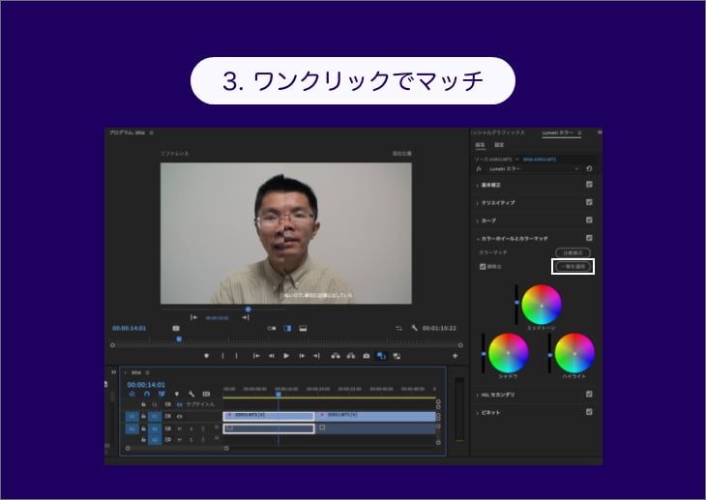The image size is (706, 500).
Task: Toggle the 基本補正 section checkbox
Action: pos(589,185)
